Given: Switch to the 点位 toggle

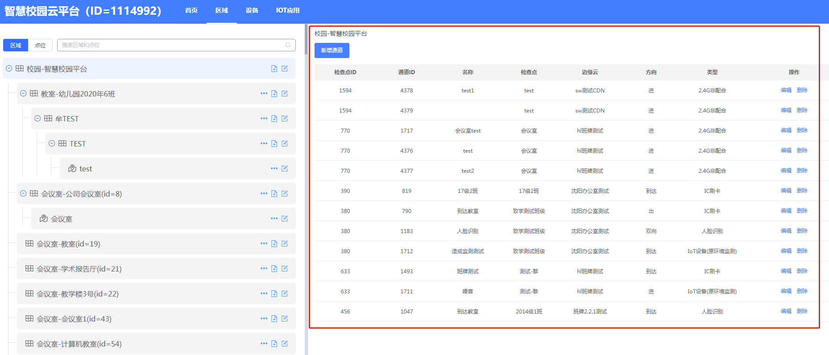Looking at the screenshot, I should [x=40, y=46].
